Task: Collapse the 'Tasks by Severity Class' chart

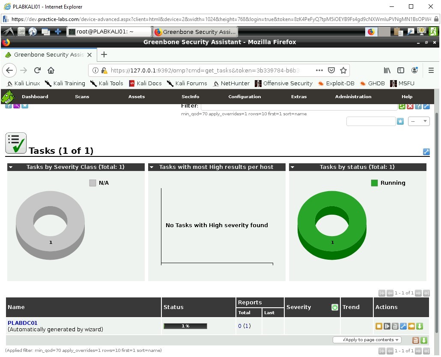Action: (10, 167)
